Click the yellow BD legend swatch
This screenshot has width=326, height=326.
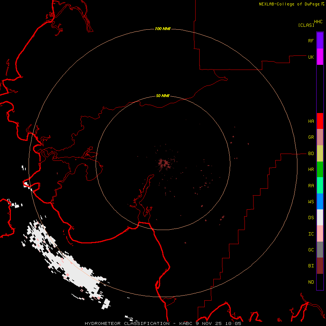[320, 154]
